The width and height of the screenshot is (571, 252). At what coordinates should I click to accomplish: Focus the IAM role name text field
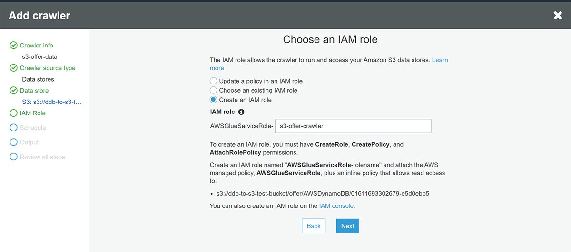353,126
